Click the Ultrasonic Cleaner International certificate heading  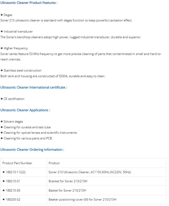coord(34,88)
